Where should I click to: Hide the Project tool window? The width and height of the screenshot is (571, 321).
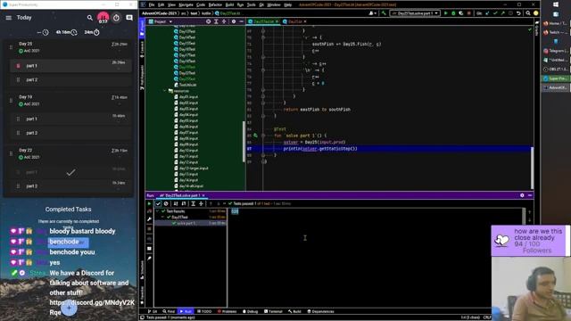pyautogui.click(x=241, y=21)
